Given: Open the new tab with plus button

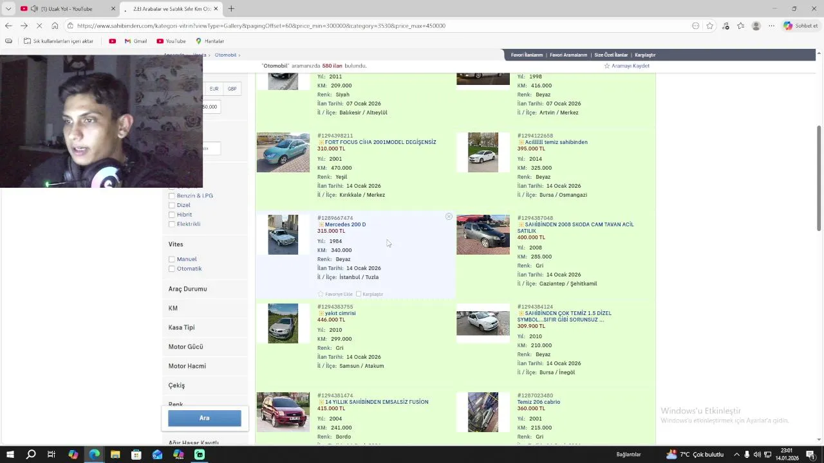Looking at the screenshot, I should (231, 9).
